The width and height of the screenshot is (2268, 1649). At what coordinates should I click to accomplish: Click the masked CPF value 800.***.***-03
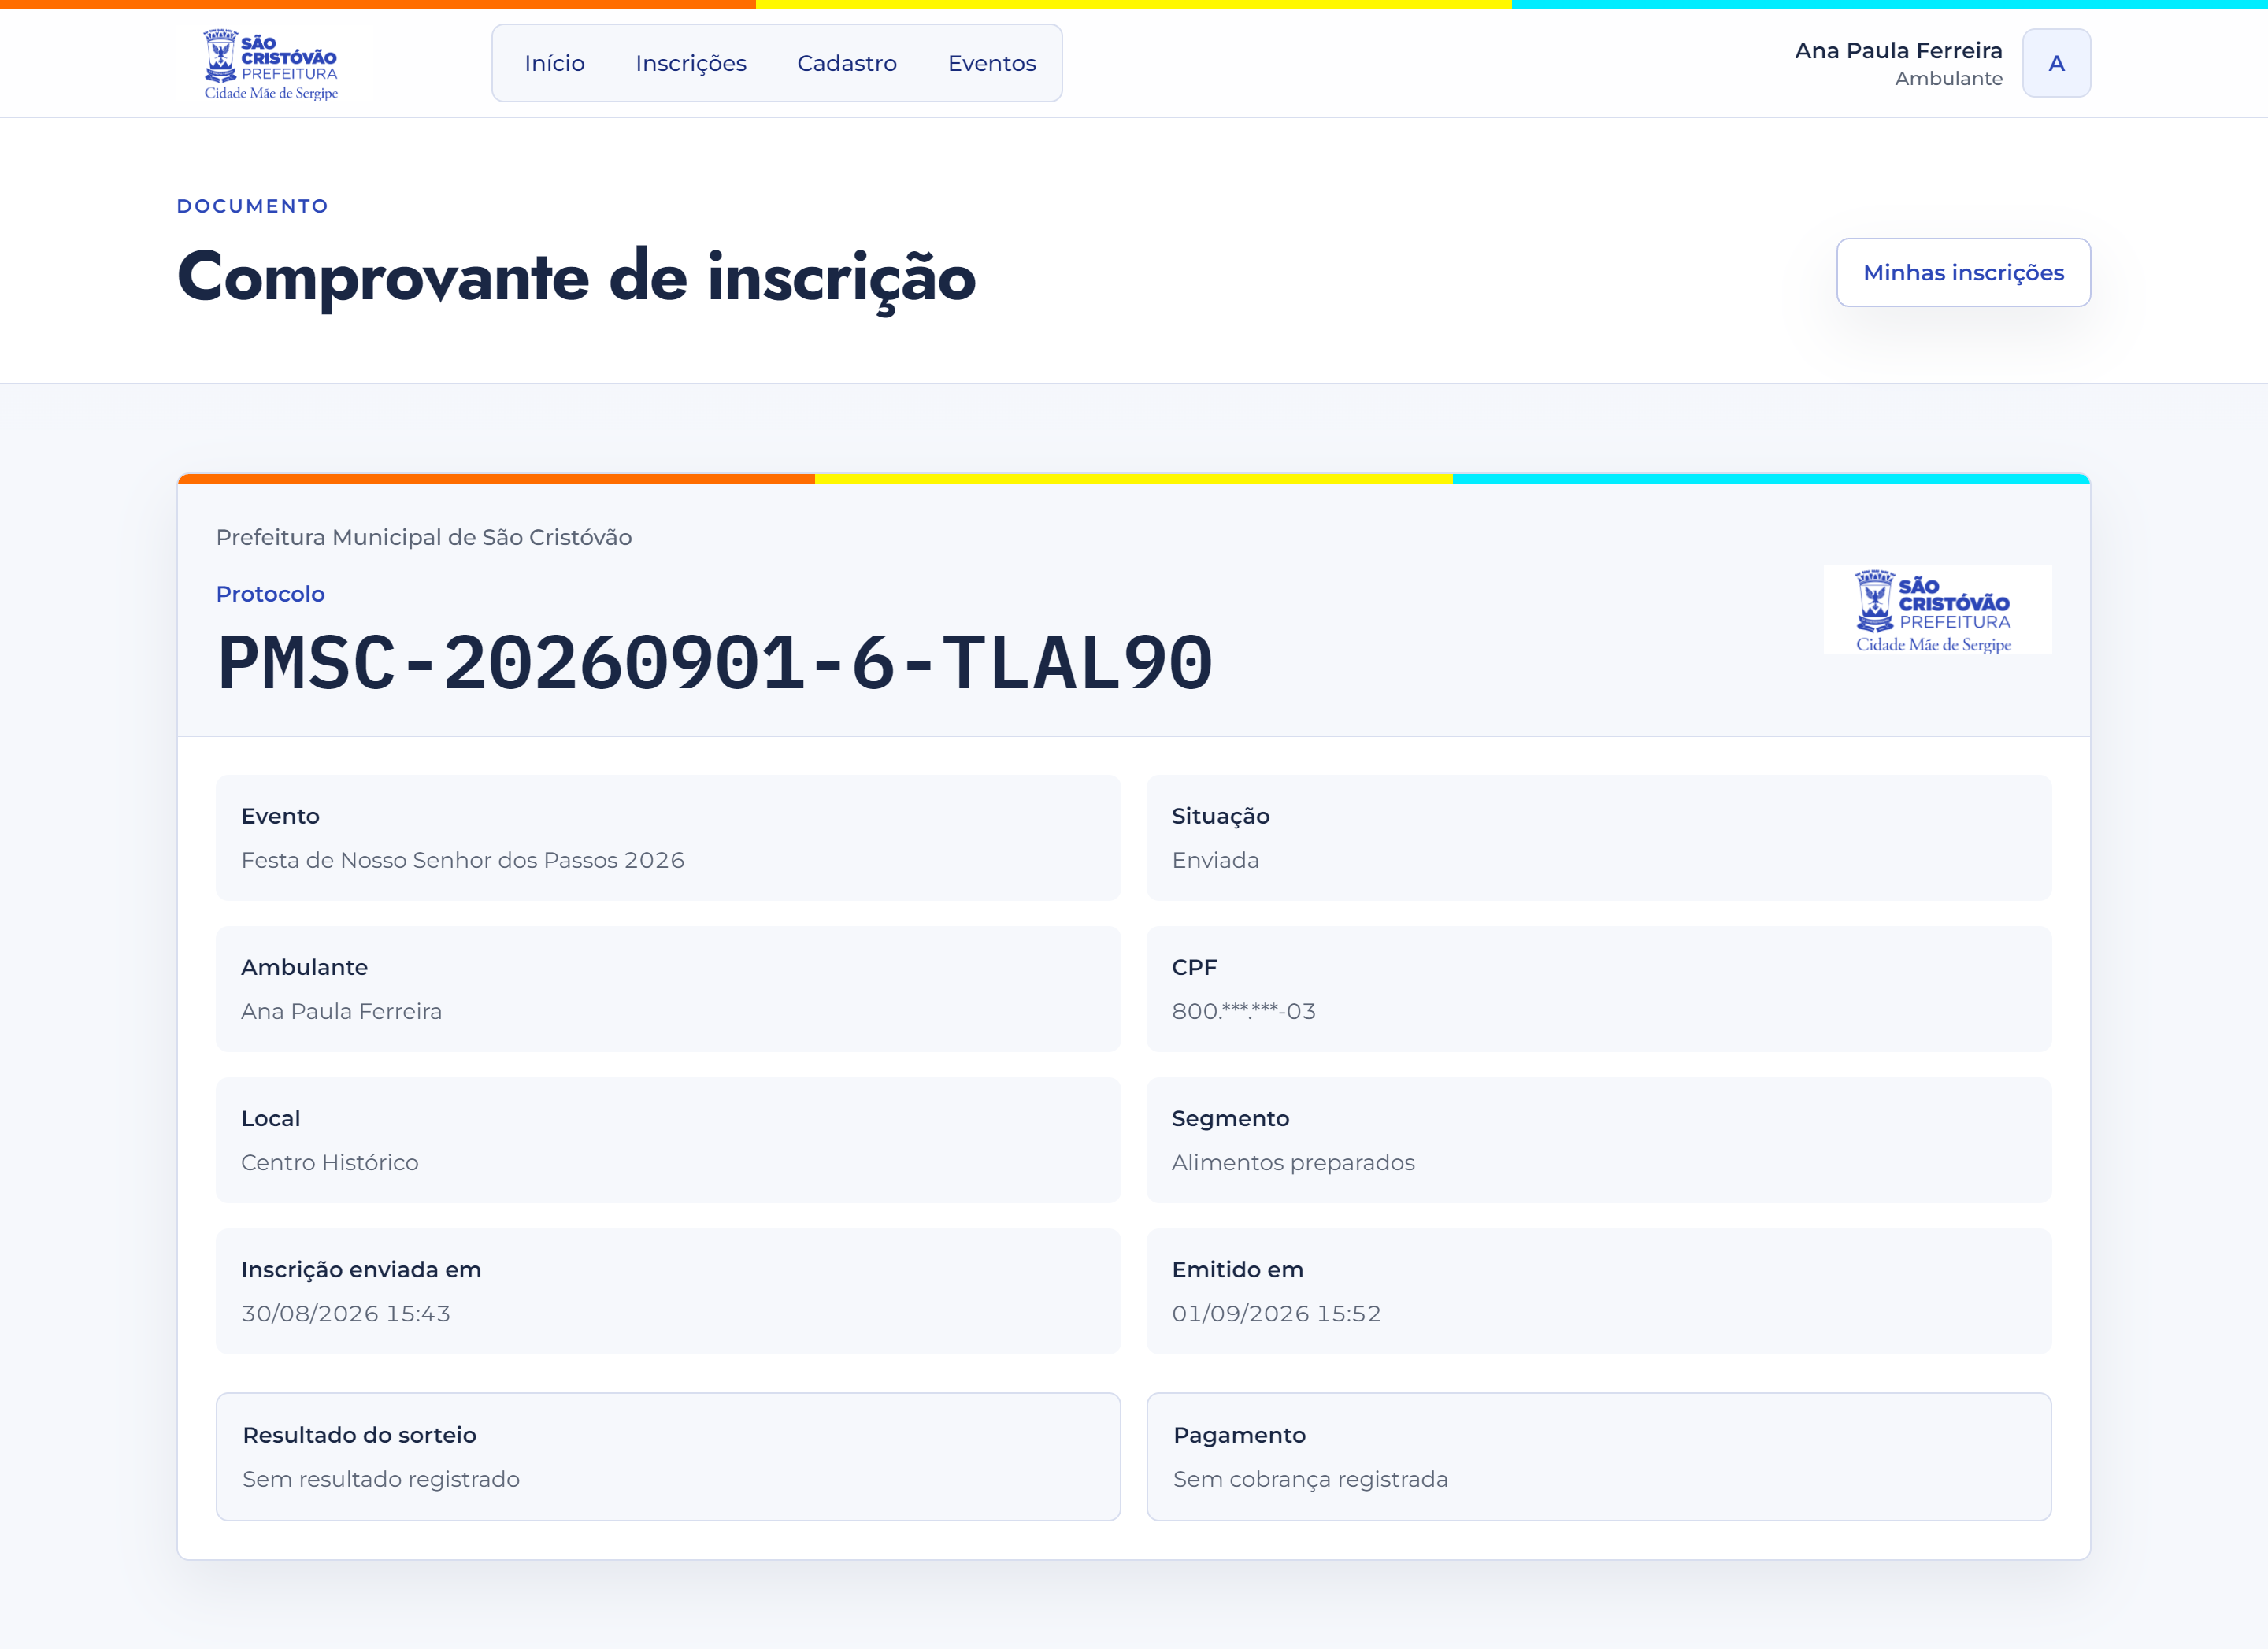pos(1243,1011)
